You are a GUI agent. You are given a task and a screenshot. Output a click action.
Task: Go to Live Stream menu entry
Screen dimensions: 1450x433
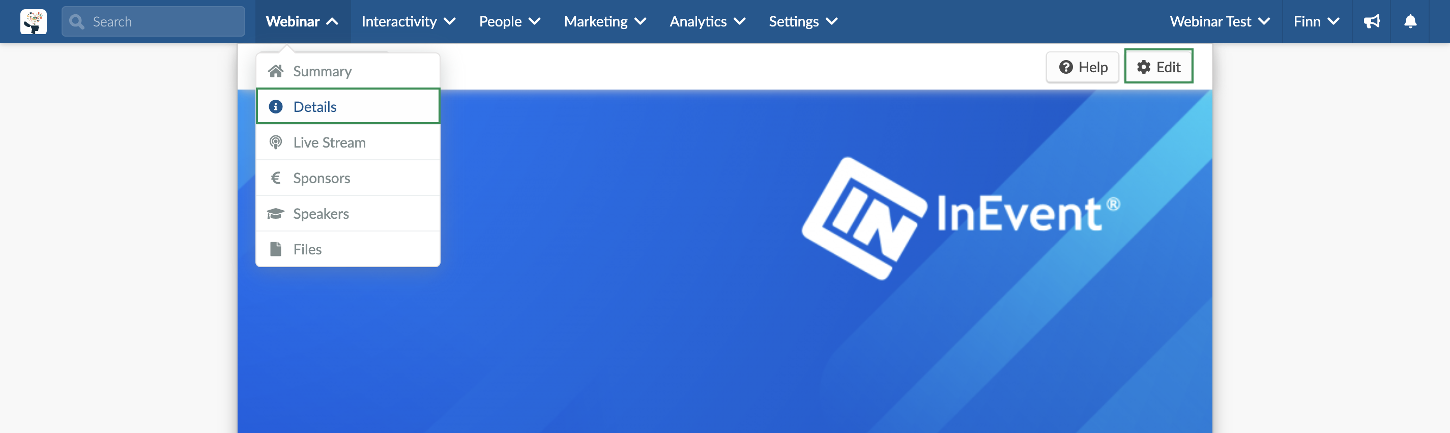(x=348, y=142)
